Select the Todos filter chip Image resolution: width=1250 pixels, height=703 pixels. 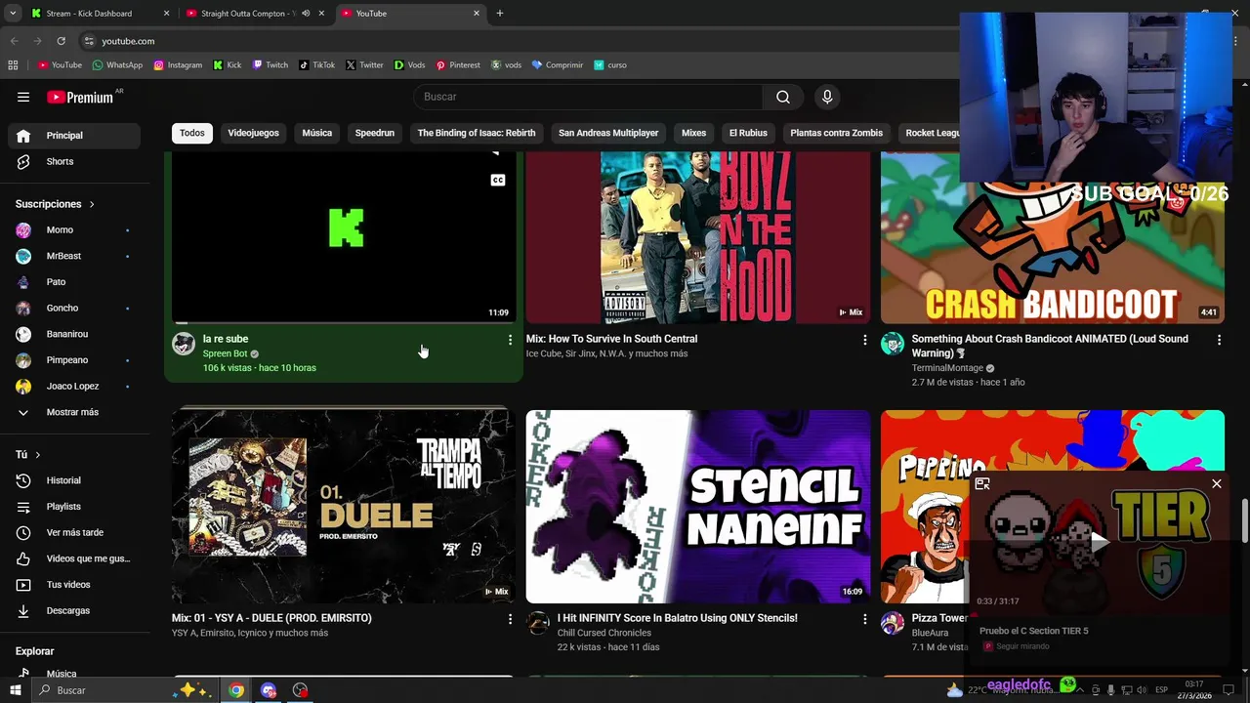[x=192, y=133]
